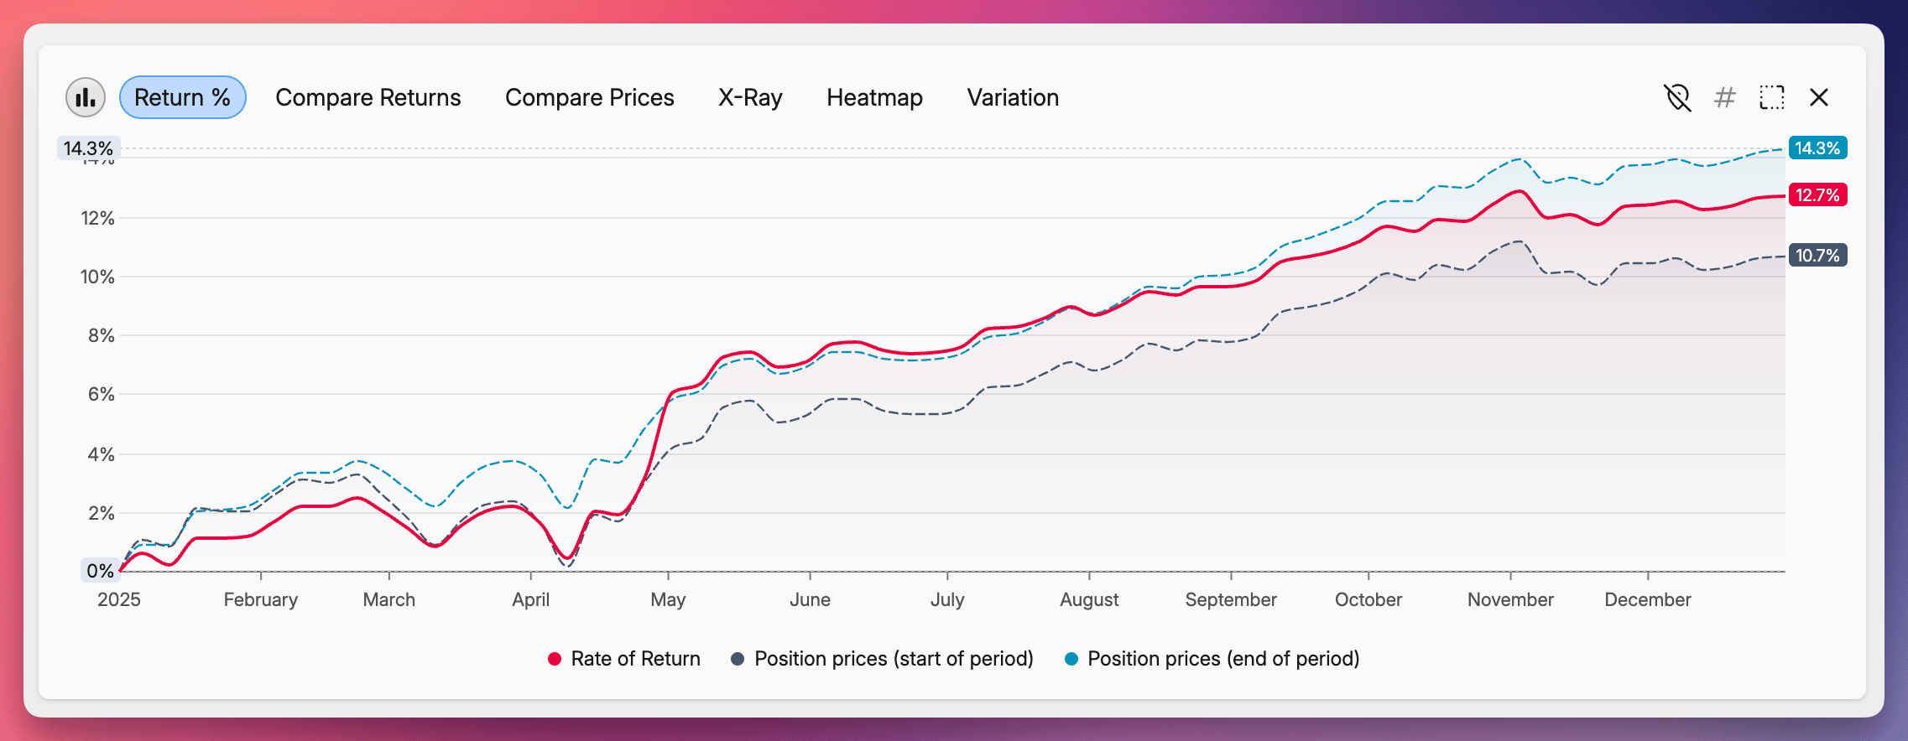1908x741 pixels.
Task: Click the bar chart icon button
Action: coord(86,97)
